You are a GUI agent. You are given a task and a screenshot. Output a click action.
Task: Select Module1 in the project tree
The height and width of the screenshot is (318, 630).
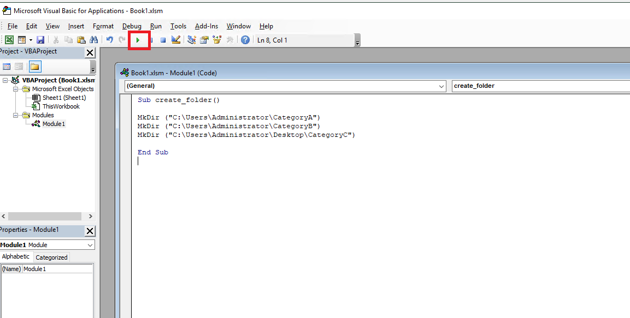pyautogui.click(x=54, y=124)
